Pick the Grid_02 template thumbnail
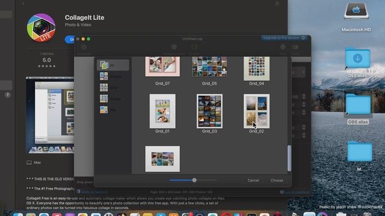This screenshot has width=385, height=216. pyautogui.click(x=256, y=111)
